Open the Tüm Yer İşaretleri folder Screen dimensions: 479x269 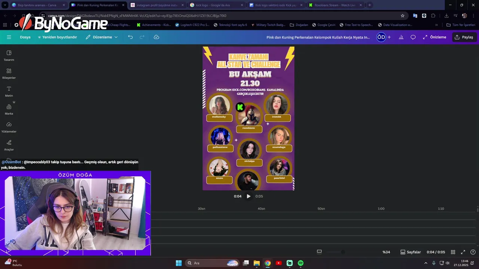click(x=461, y=25)
